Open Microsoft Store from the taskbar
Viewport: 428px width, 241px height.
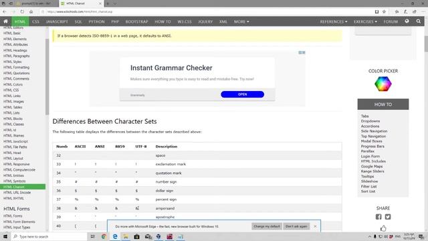click(136, 236)
